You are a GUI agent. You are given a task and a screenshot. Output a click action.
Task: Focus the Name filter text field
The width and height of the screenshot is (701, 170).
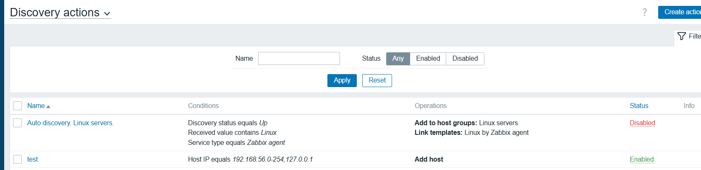(298, 59)
